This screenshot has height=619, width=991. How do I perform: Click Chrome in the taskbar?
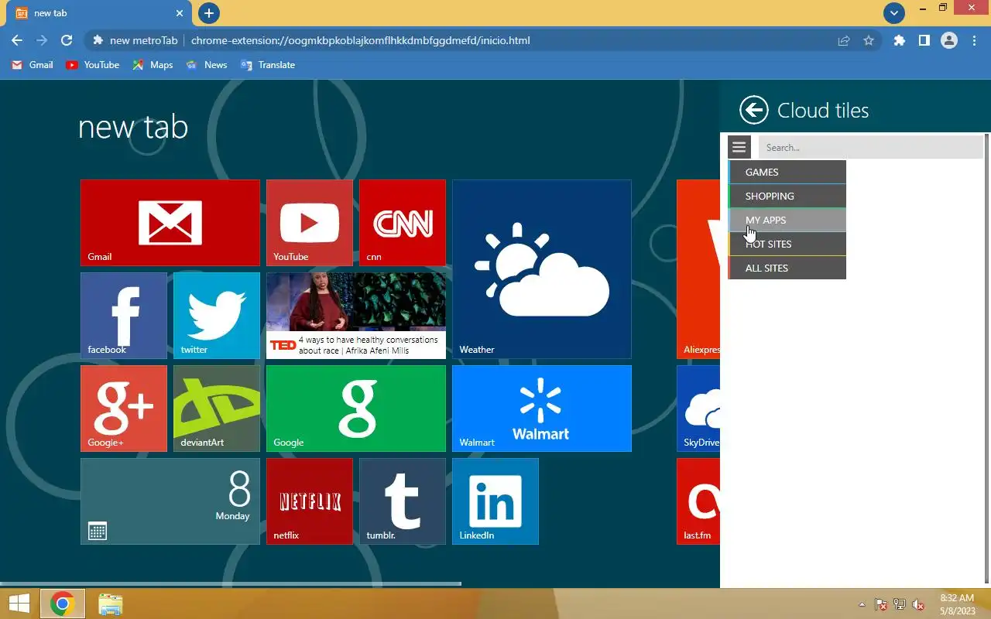pos(62,604)
